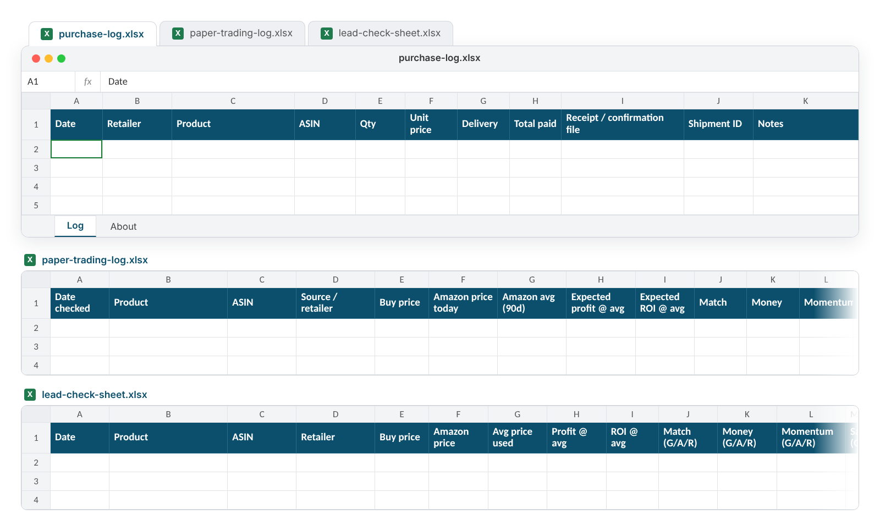
Task: Click Excel icon beside paper-trading-log.xlsx heading
Action: point(30,259)
